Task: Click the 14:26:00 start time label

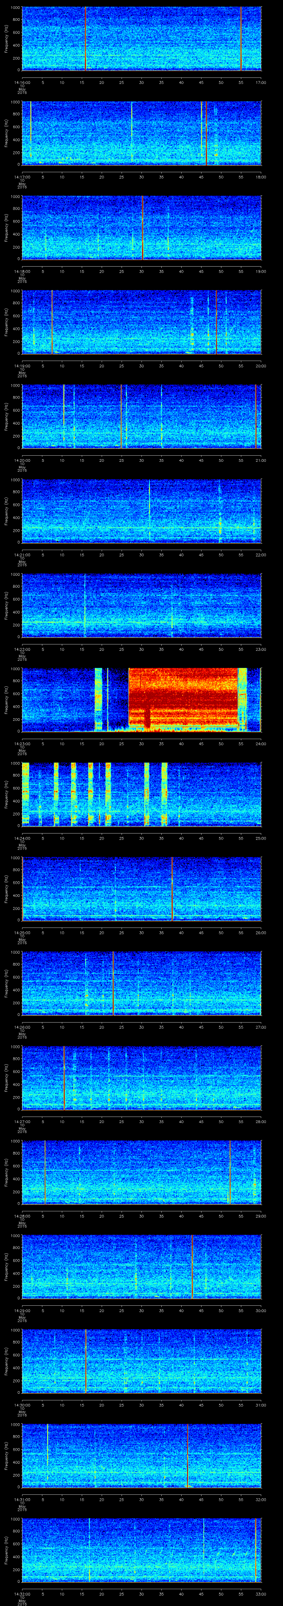Action: pyautogui.click(x=22, y=1027)
